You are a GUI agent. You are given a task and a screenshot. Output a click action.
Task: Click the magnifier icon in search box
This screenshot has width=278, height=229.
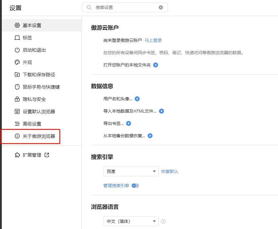pyautogui.click(x=89, y=7)
